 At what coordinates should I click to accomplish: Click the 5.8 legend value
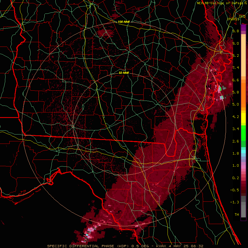click(236, 92)
